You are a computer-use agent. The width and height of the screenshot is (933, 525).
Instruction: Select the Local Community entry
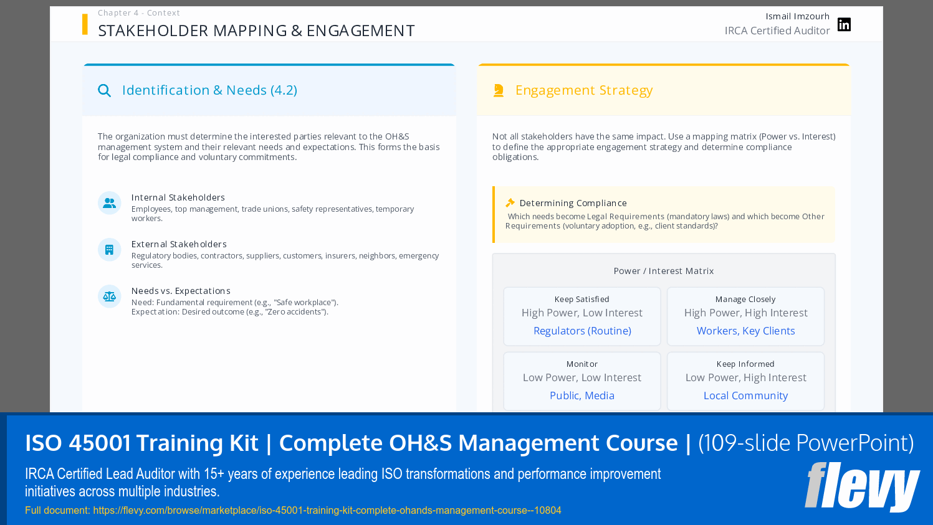[x=745, y=395]
